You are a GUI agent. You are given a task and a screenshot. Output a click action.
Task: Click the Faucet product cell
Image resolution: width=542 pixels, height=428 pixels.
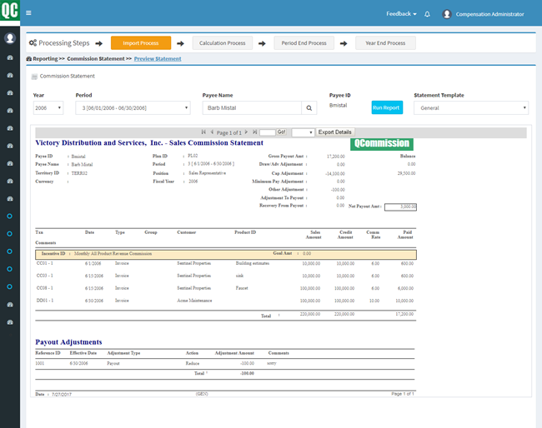242,288
